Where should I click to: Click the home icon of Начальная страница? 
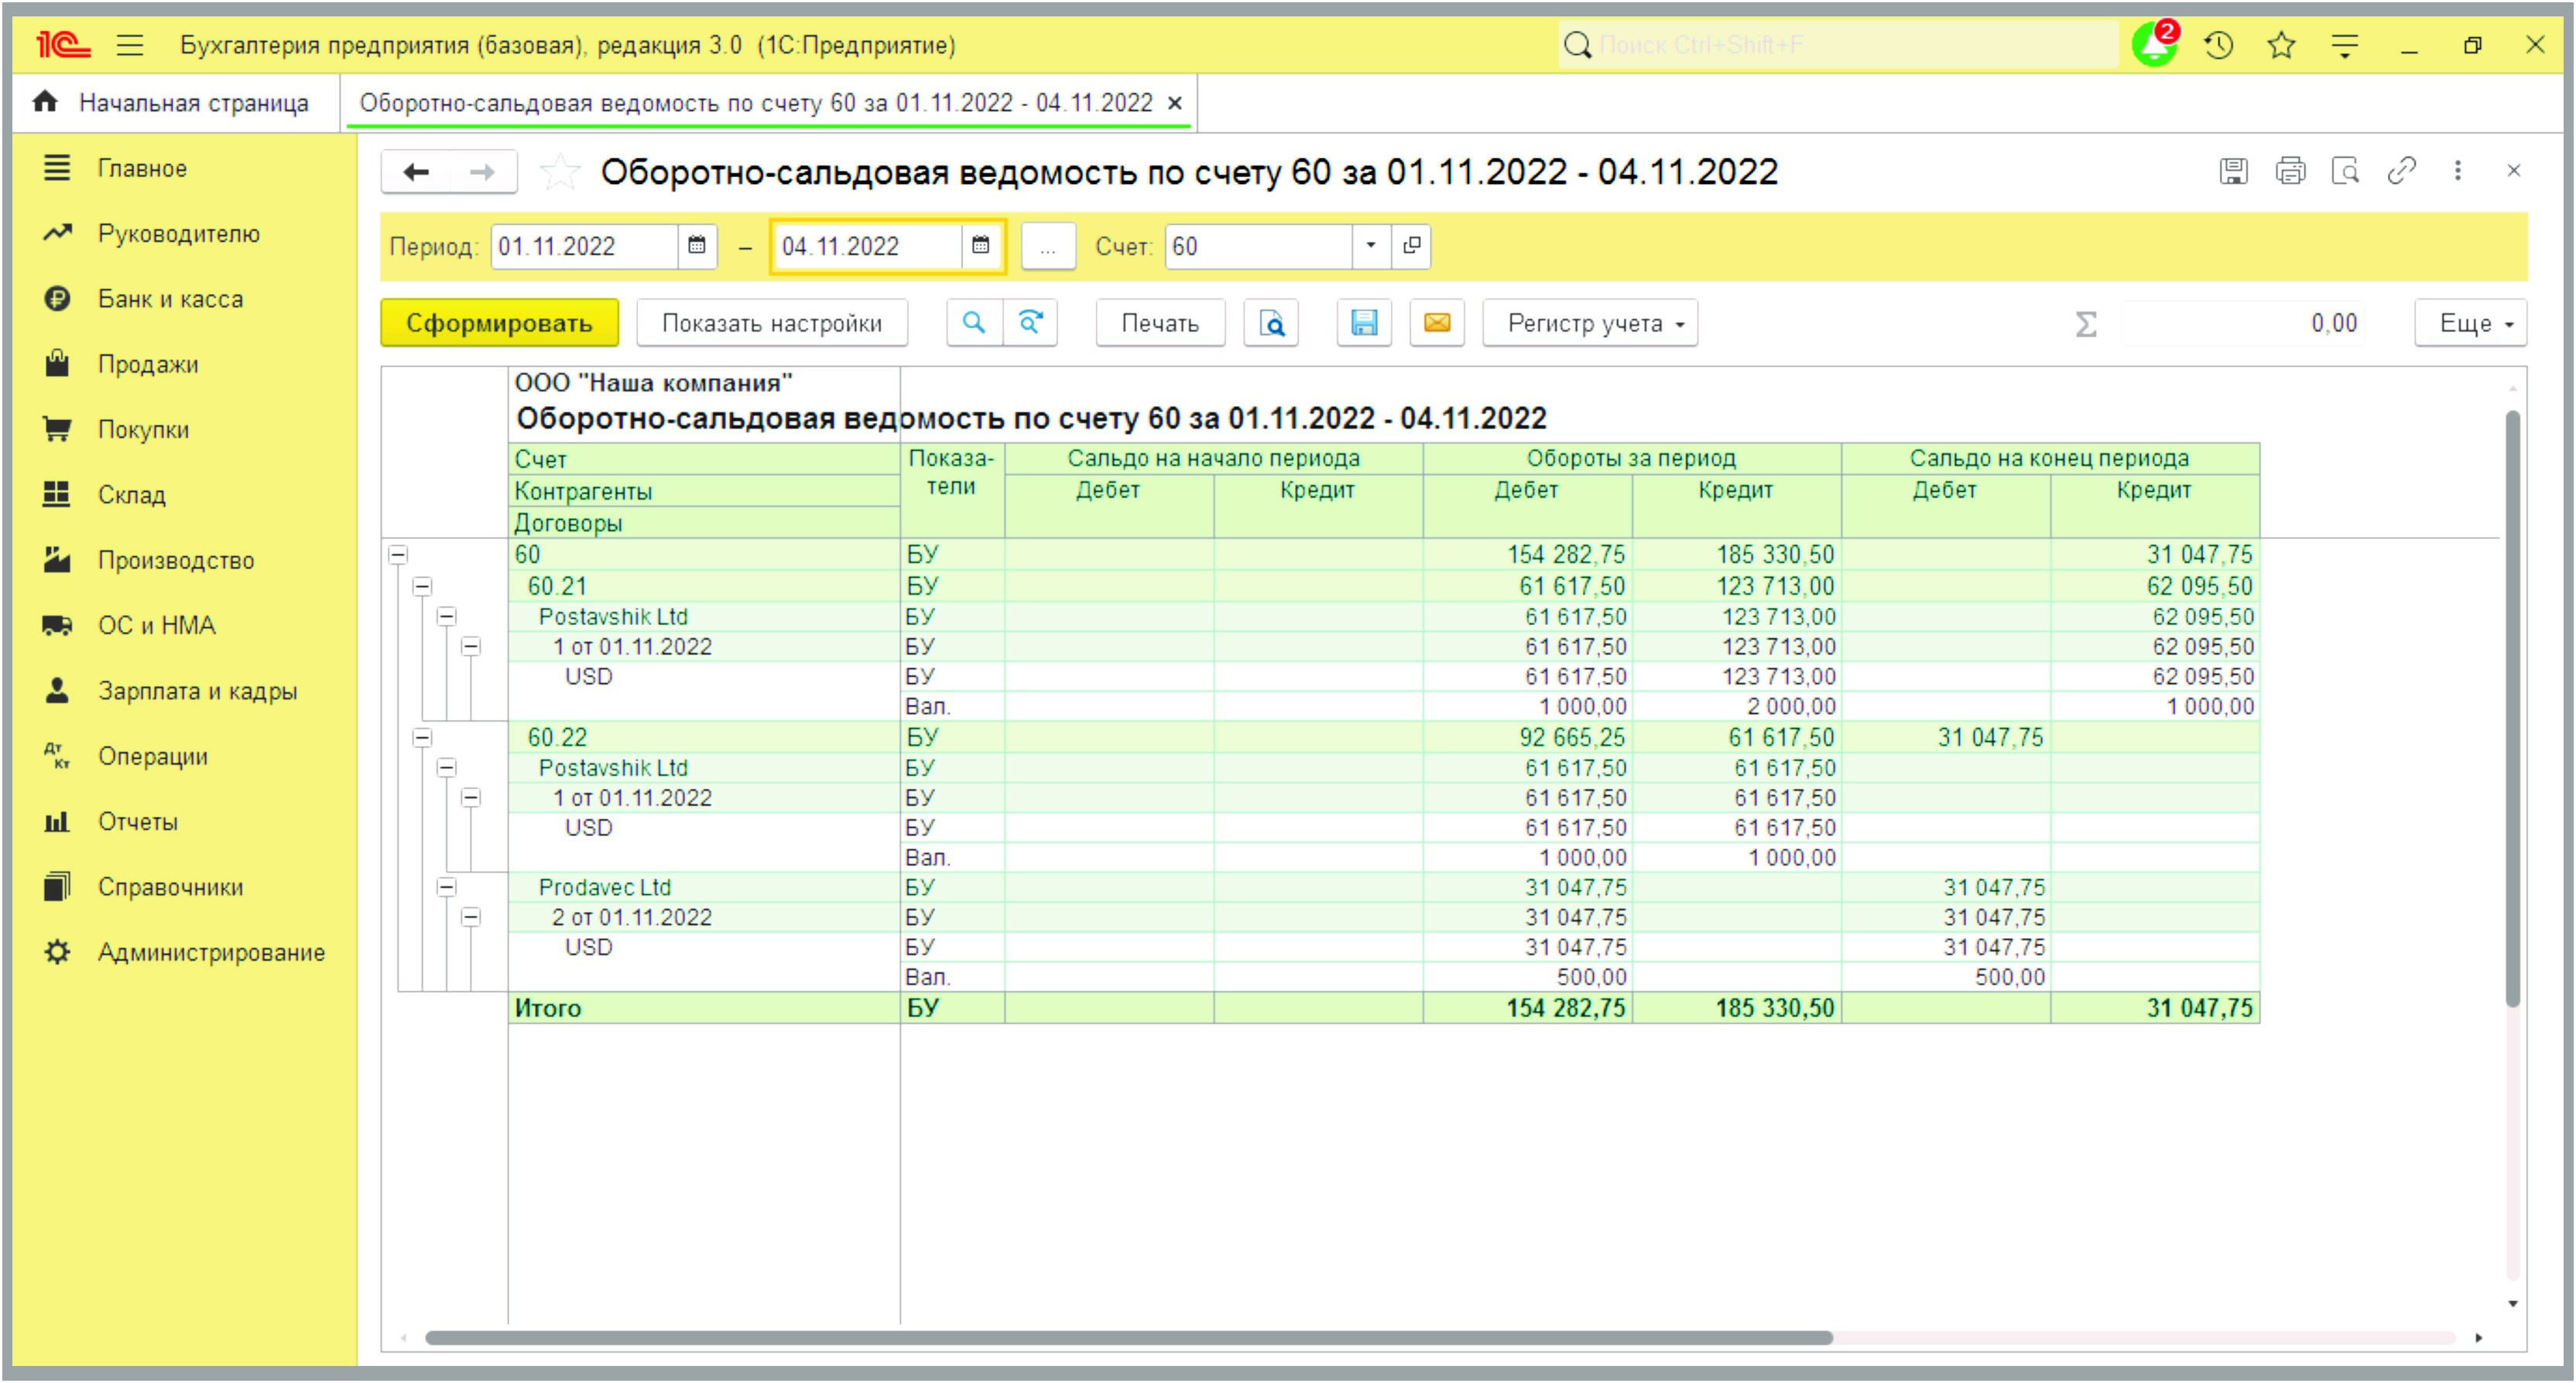point(45,102)
